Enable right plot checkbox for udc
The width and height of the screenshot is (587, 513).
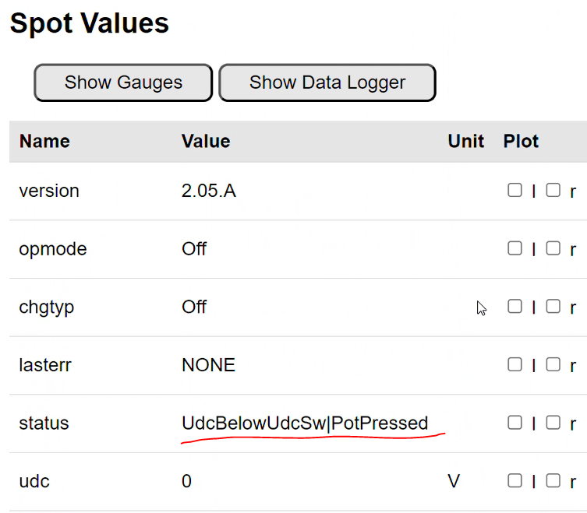553,480
